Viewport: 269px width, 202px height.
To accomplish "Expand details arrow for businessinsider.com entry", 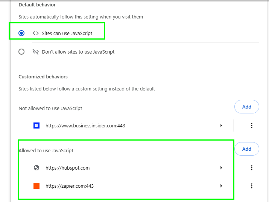I will (x=221, y=125).
